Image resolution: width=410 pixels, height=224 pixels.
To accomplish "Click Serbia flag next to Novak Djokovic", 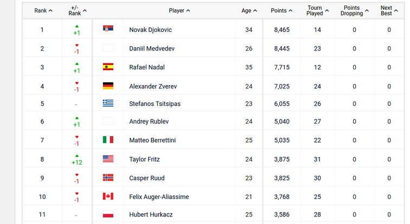I will [x=108, y=29].
